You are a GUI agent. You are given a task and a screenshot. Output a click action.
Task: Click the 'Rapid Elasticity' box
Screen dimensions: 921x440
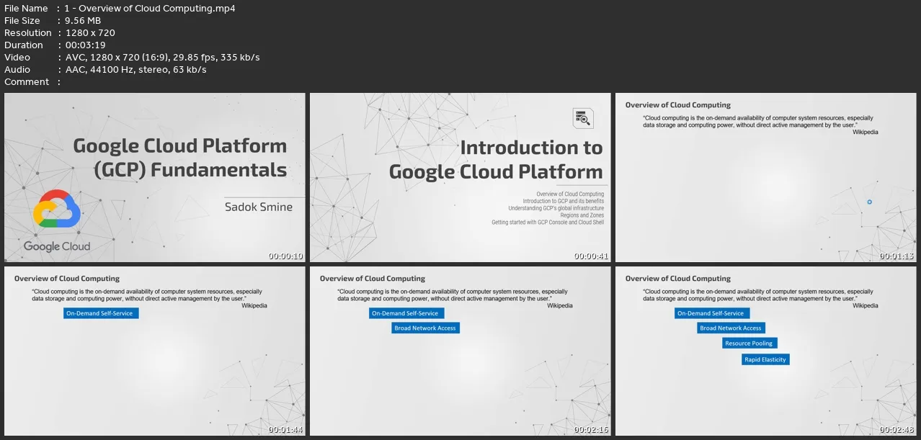coord(766,359)
